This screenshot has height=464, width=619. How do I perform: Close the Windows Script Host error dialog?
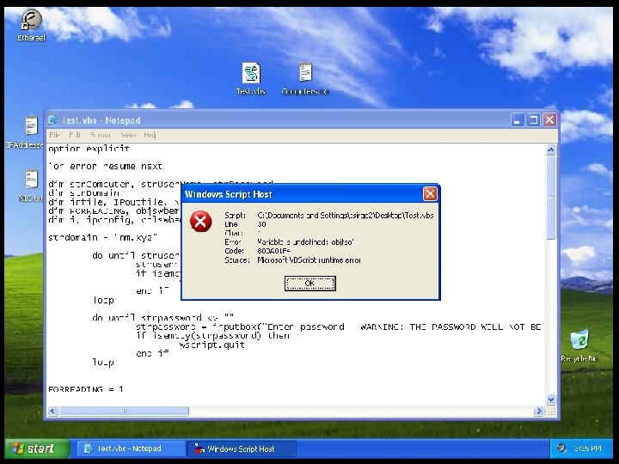(x=430, y=193)
